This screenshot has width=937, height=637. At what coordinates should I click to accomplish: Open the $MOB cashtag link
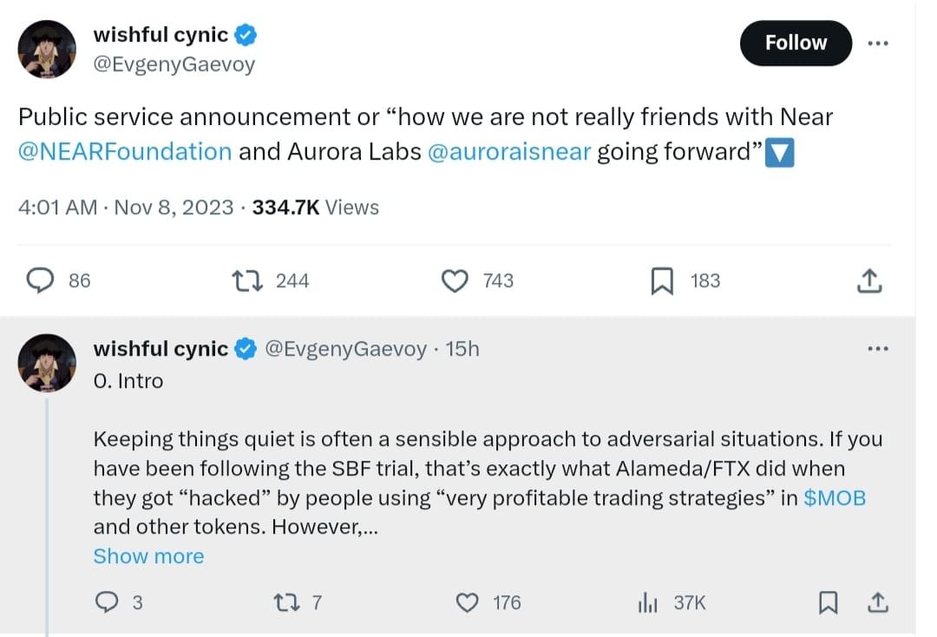click(835, 498)
